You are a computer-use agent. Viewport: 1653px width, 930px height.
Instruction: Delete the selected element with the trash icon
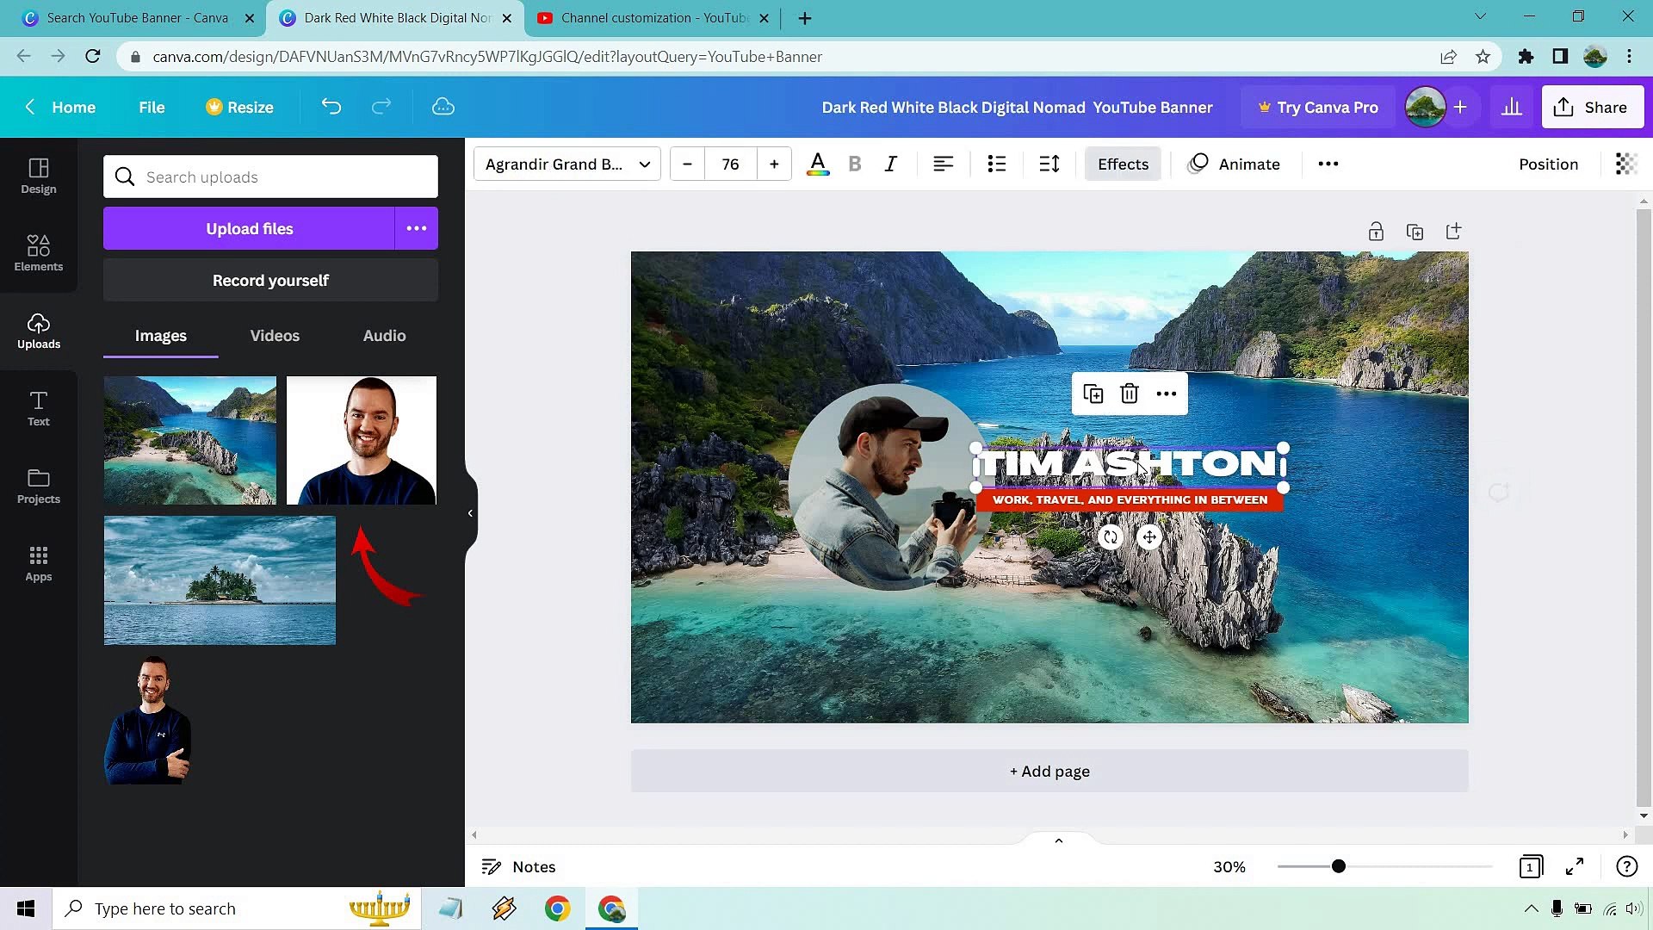pyautogui.click(x=1129, y=394)
